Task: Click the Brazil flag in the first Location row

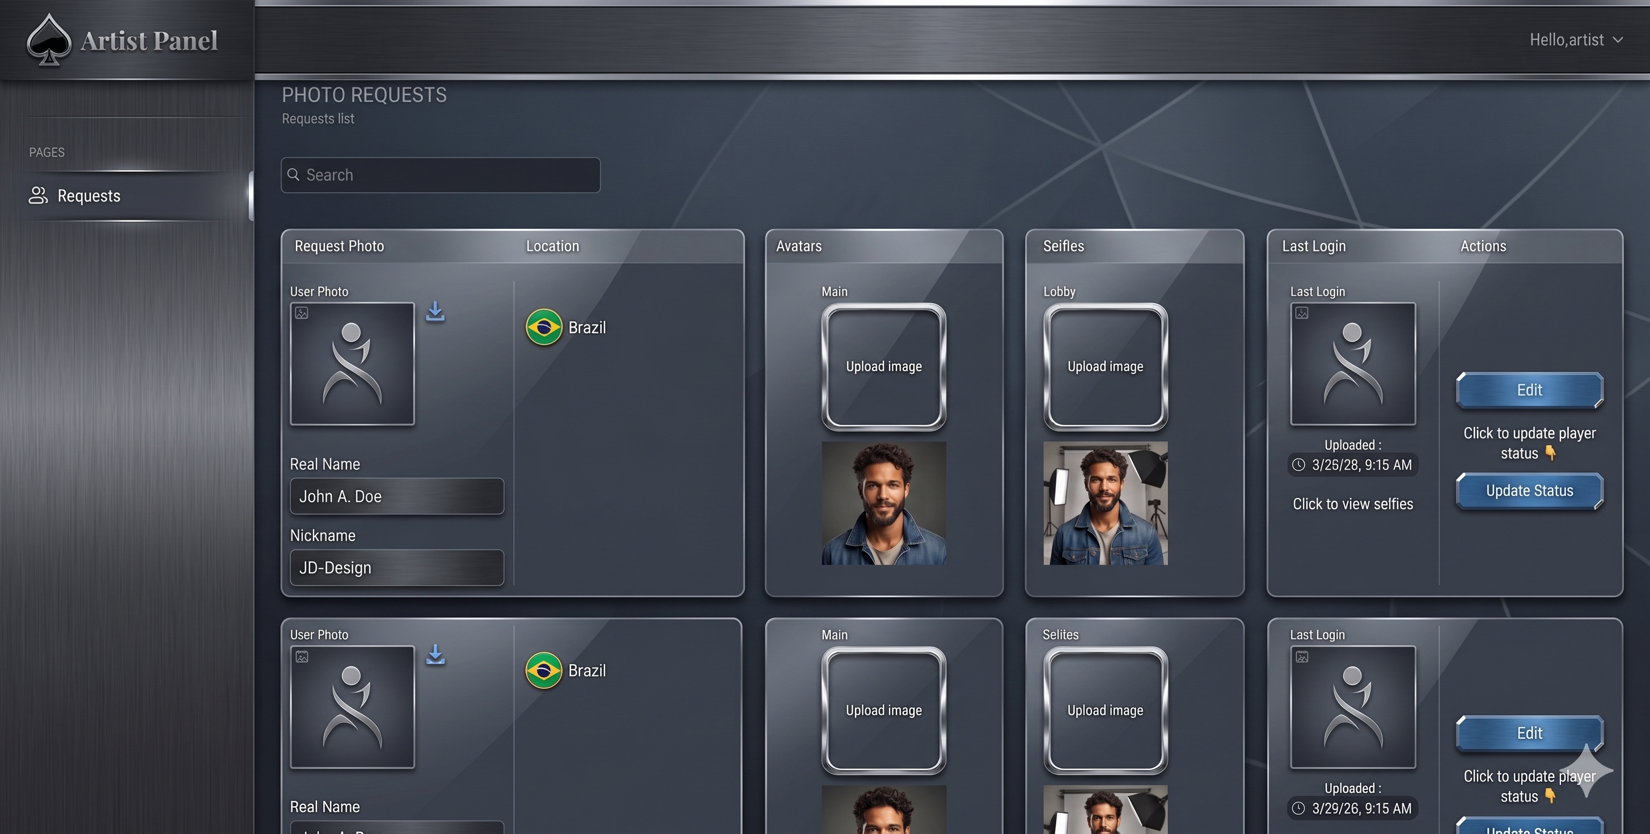Action: coord(543,327)
